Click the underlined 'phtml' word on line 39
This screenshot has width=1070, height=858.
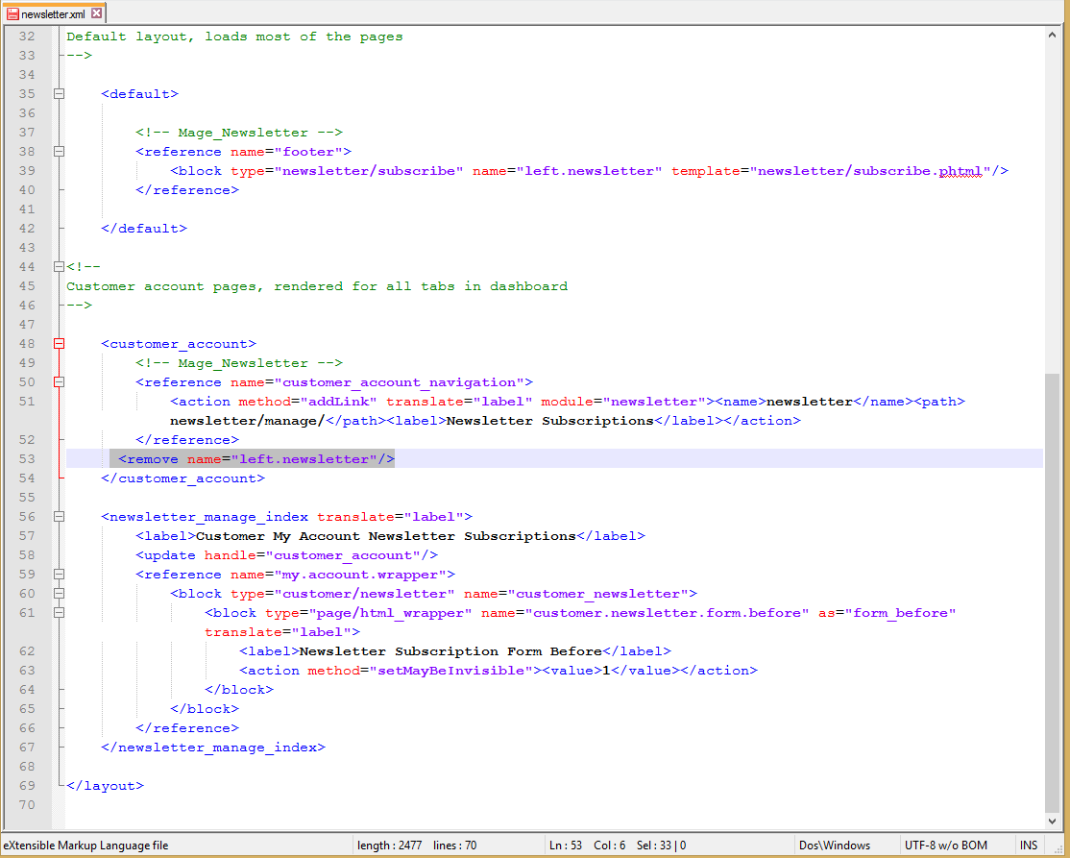961,171
